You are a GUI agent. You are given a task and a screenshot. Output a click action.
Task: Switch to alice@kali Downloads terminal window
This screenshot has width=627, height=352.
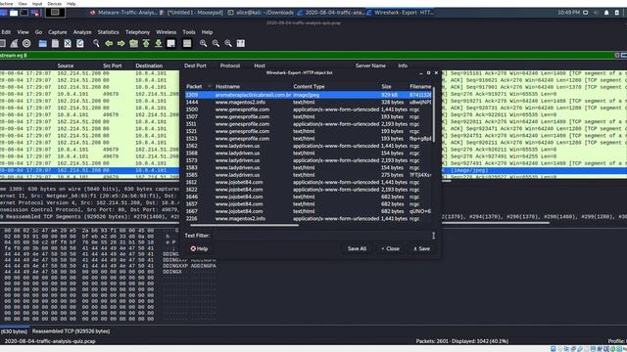tap(261, 13)
